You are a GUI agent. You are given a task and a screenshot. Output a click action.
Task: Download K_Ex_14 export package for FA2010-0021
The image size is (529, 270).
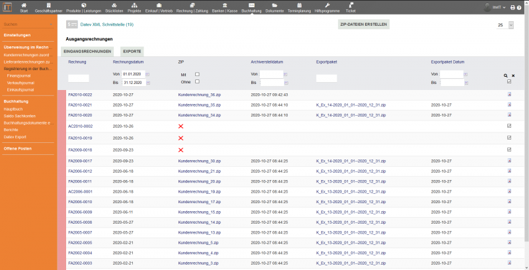point(351,105)
